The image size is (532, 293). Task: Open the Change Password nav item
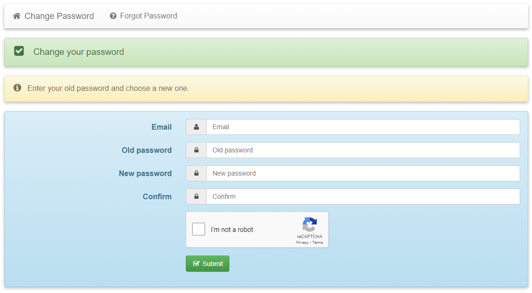59,16
